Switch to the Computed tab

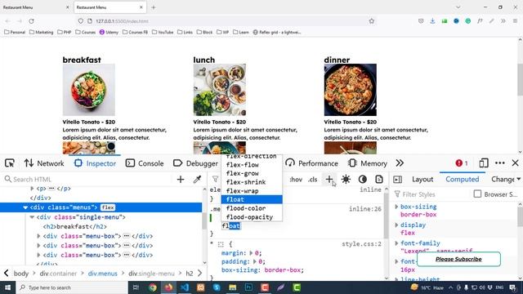pos(462,180)
